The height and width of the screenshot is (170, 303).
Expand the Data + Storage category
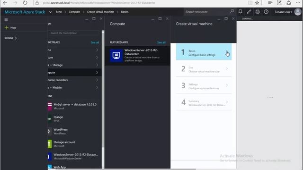[74, 65]
